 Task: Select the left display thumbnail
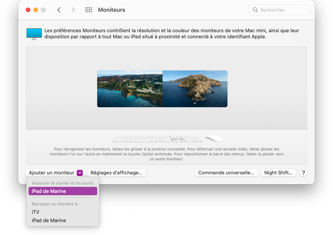(130, 89)
